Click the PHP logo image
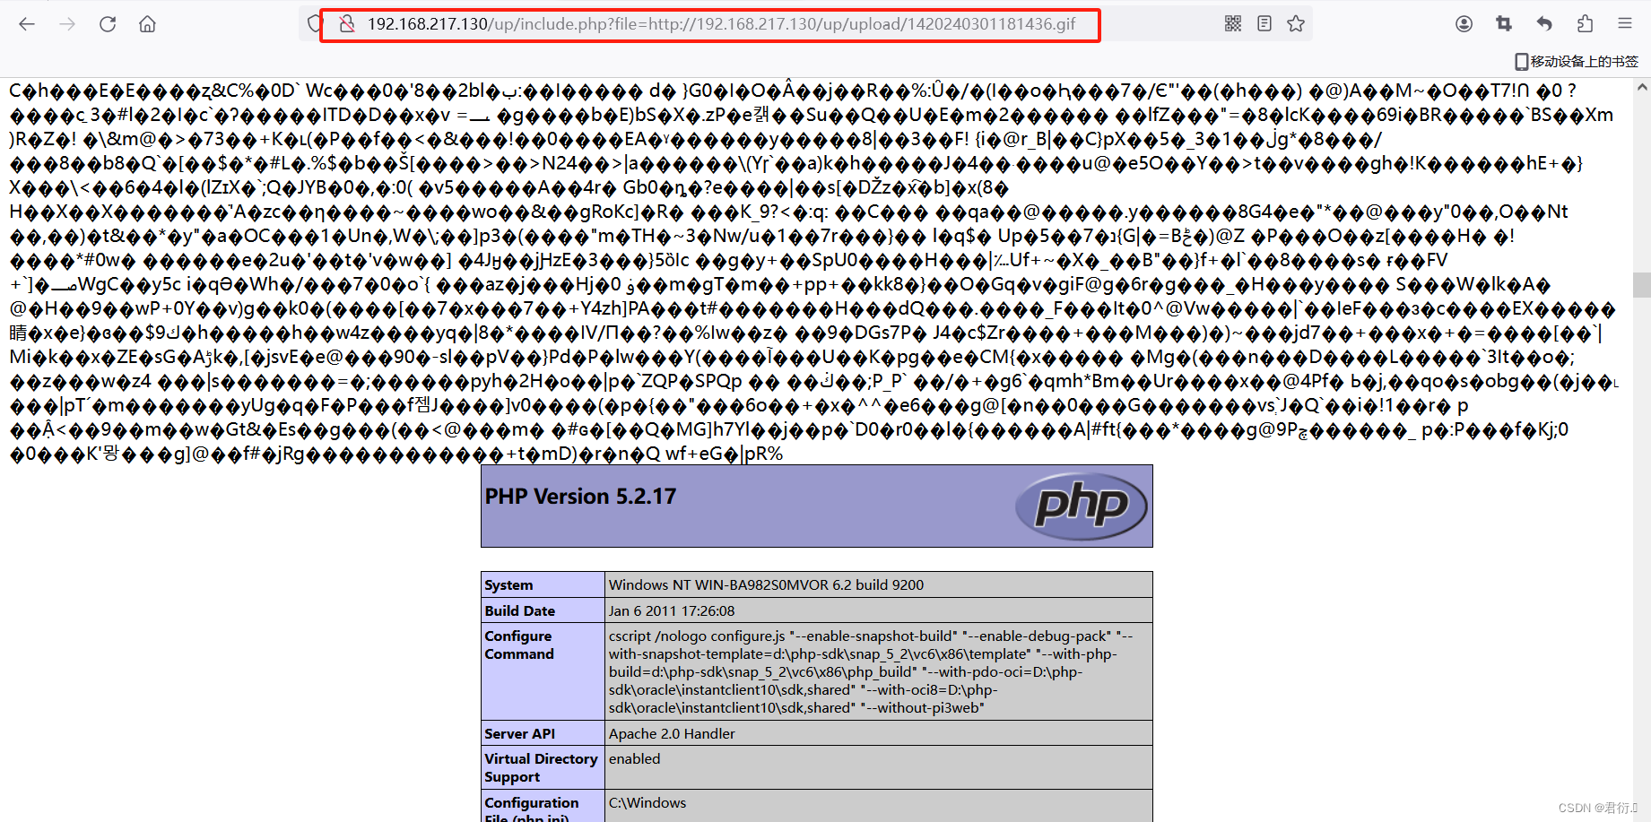 (1082, 506)
